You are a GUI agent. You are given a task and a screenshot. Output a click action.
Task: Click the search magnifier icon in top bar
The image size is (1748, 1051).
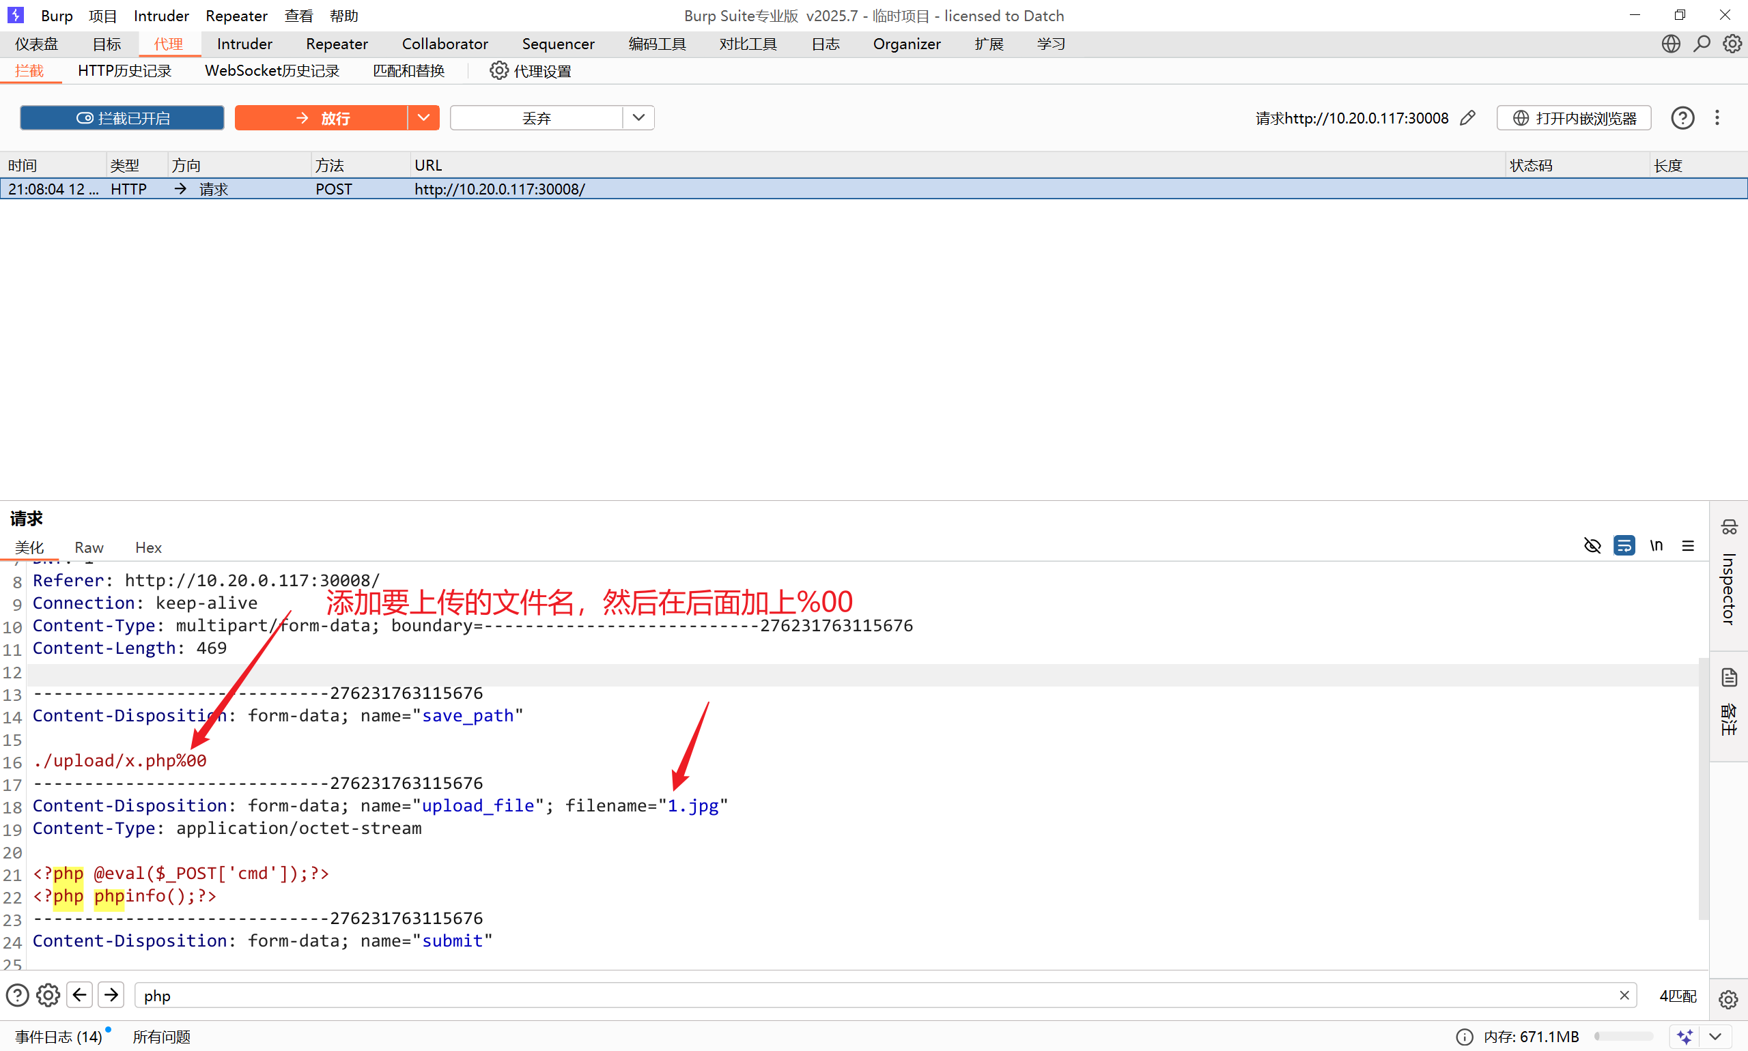pos(1702,44)
